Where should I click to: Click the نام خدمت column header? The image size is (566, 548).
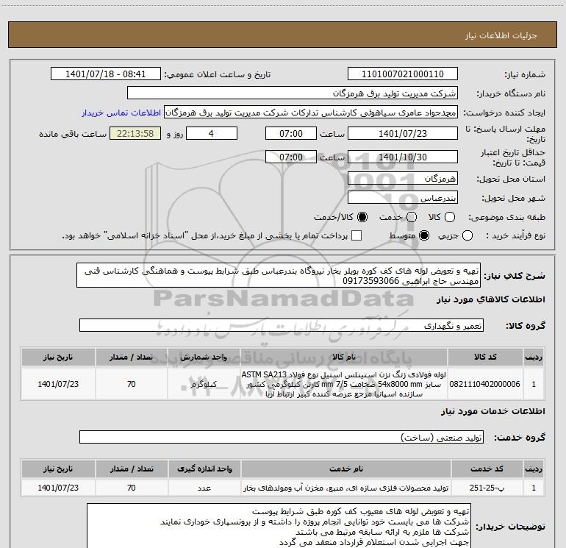[x=345, y=469]
